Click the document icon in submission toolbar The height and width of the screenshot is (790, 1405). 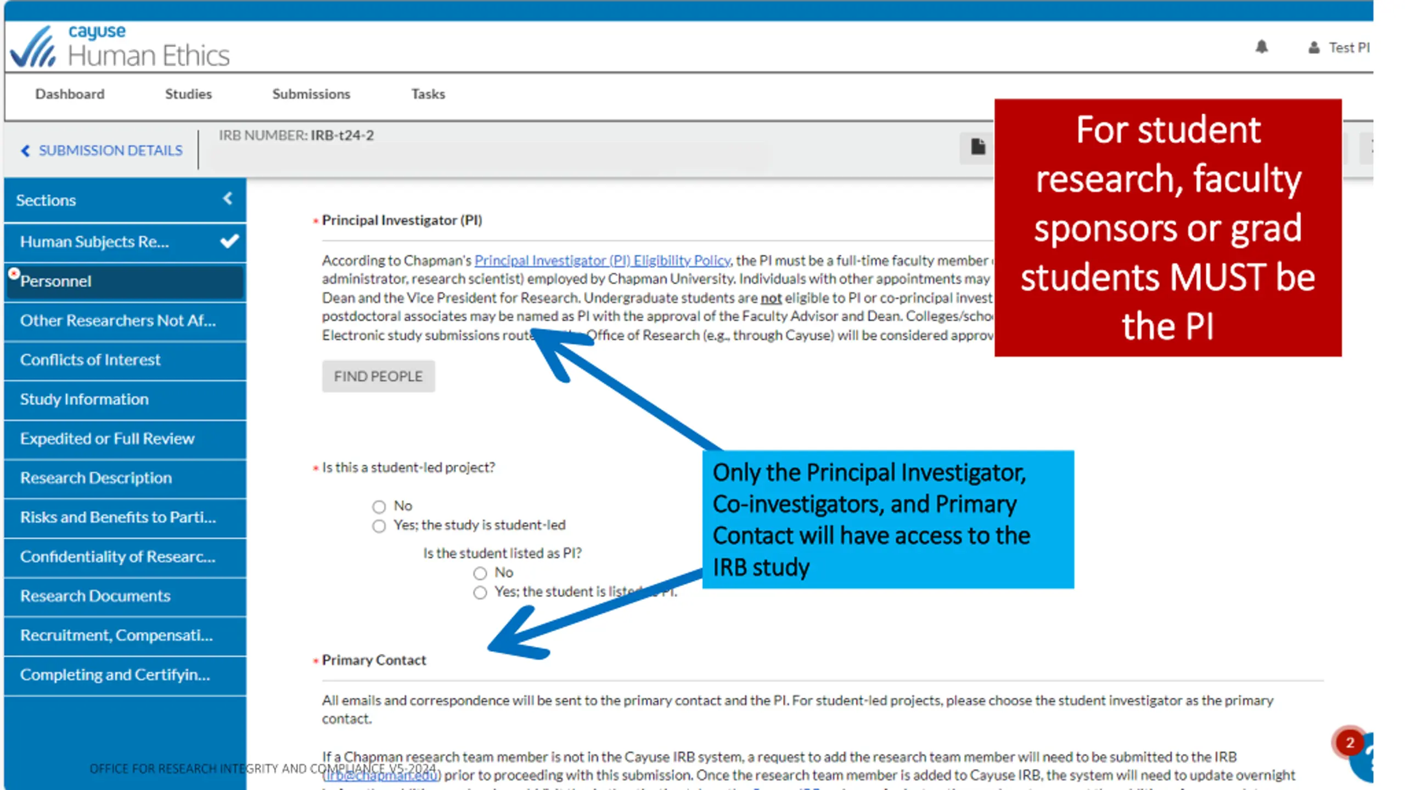point(977,147)
